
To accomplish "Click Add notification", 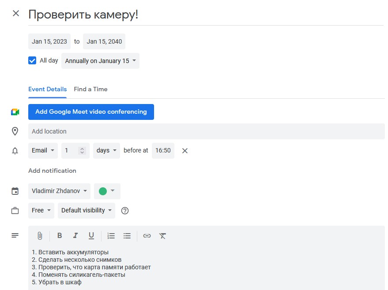I will click(52, 171).
